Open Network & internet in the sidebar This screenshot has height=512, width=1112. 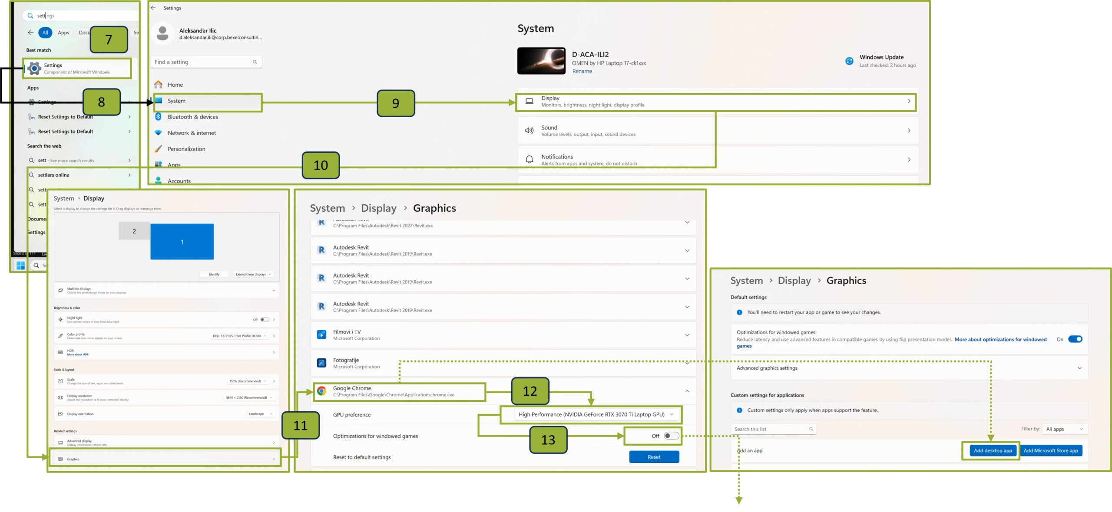pyautogui.click(x=192, y=133)
